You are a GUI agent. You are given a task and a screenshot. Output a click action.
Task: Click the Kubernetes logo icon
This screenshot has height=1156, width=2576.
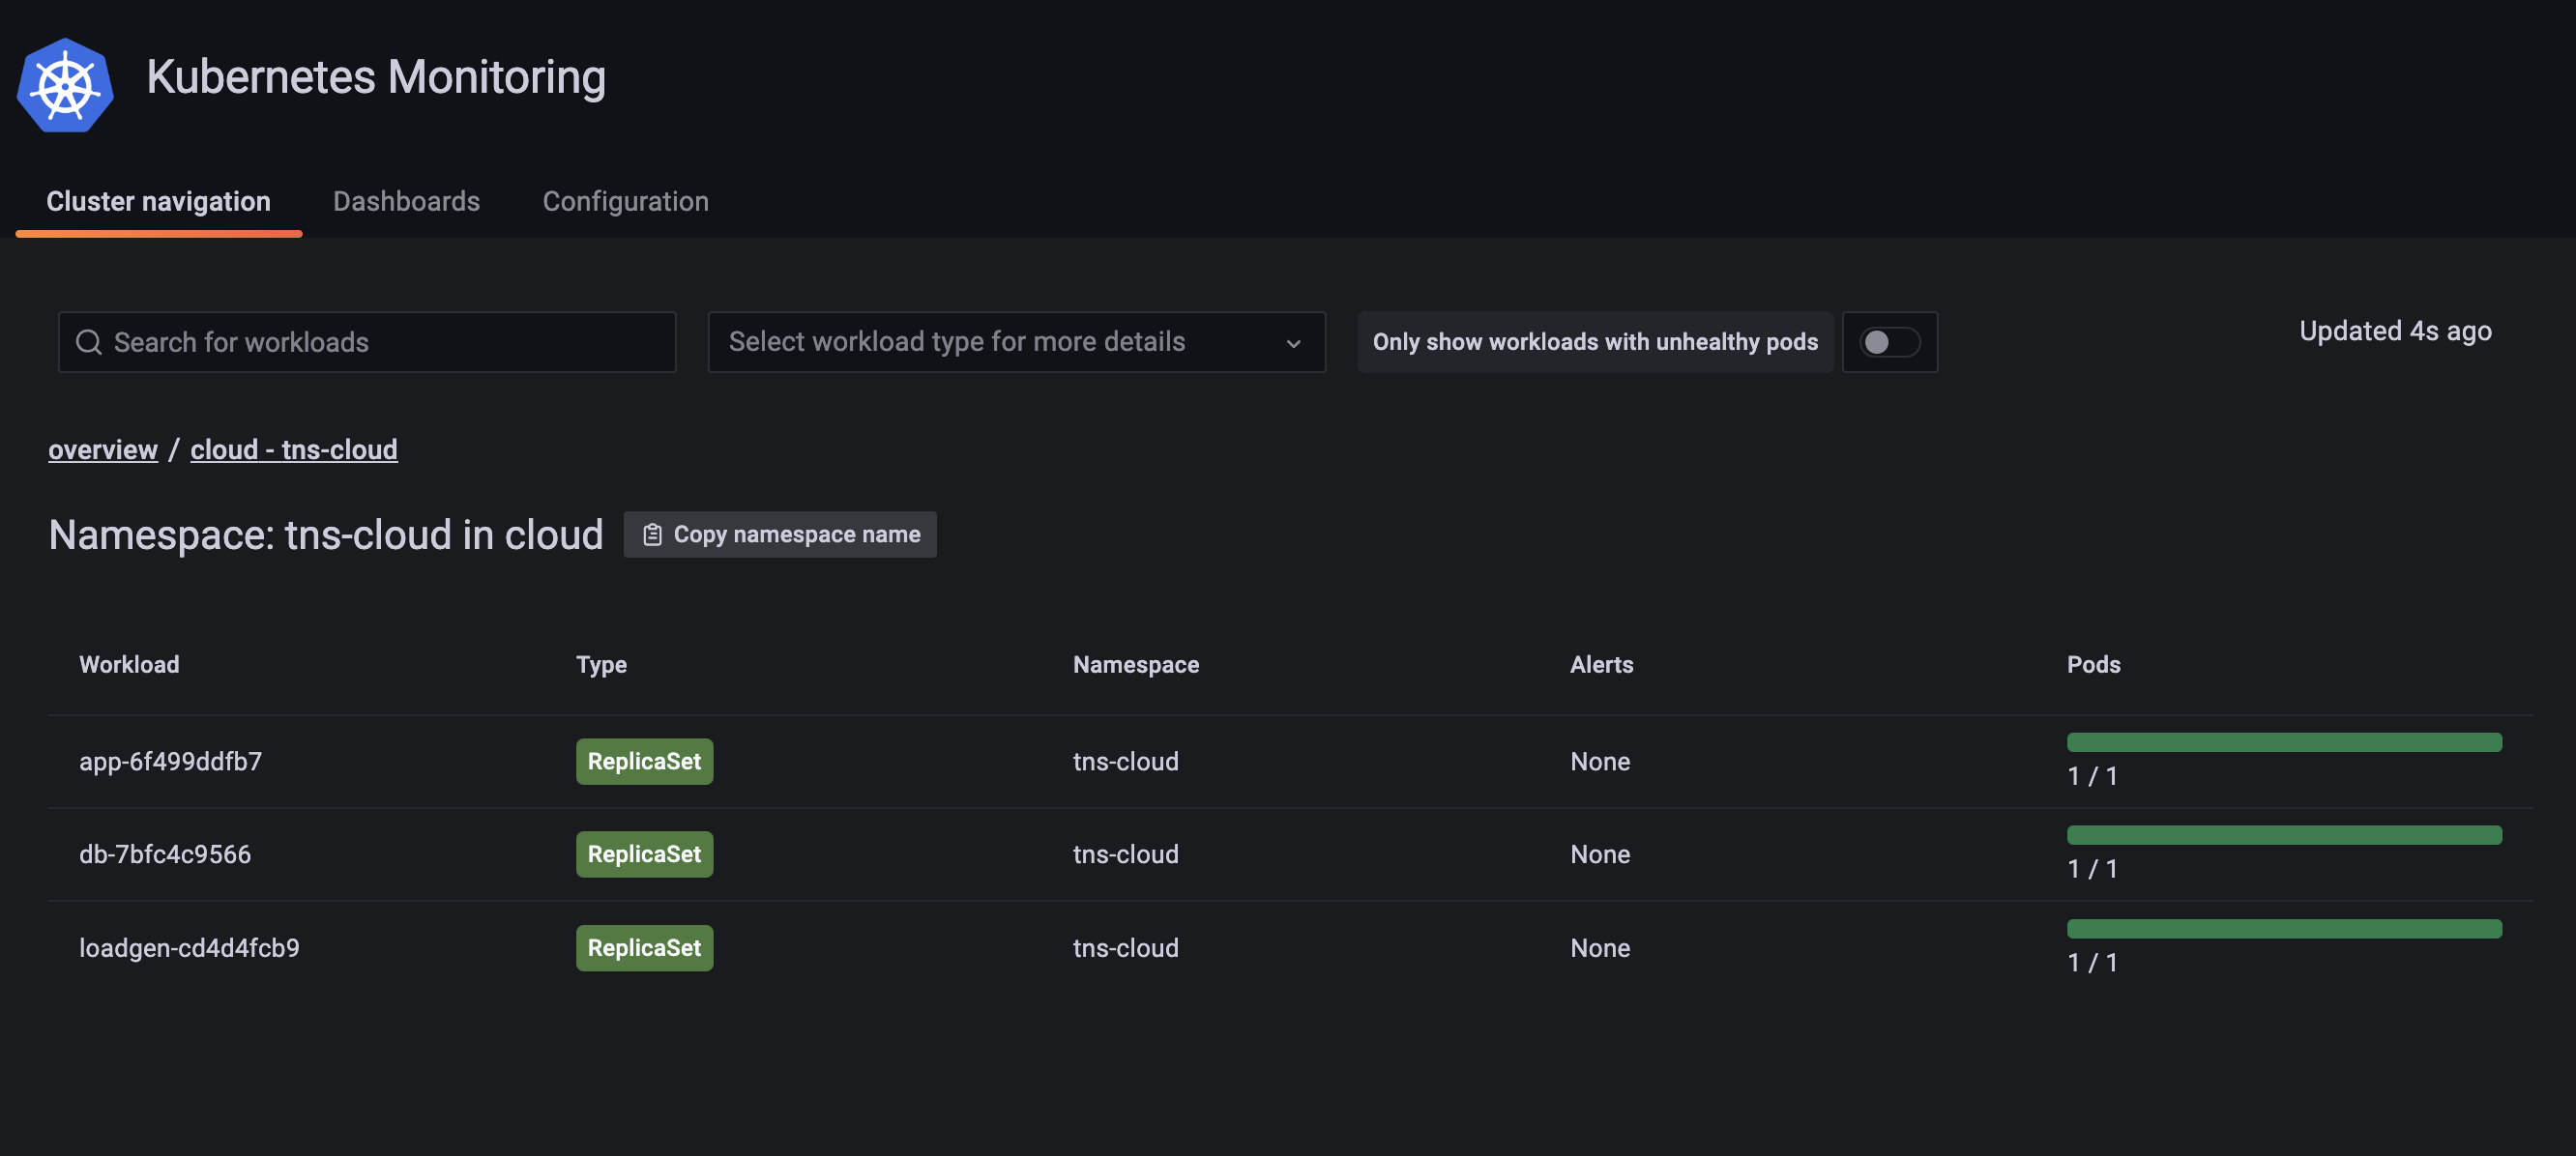click(64, 84)
